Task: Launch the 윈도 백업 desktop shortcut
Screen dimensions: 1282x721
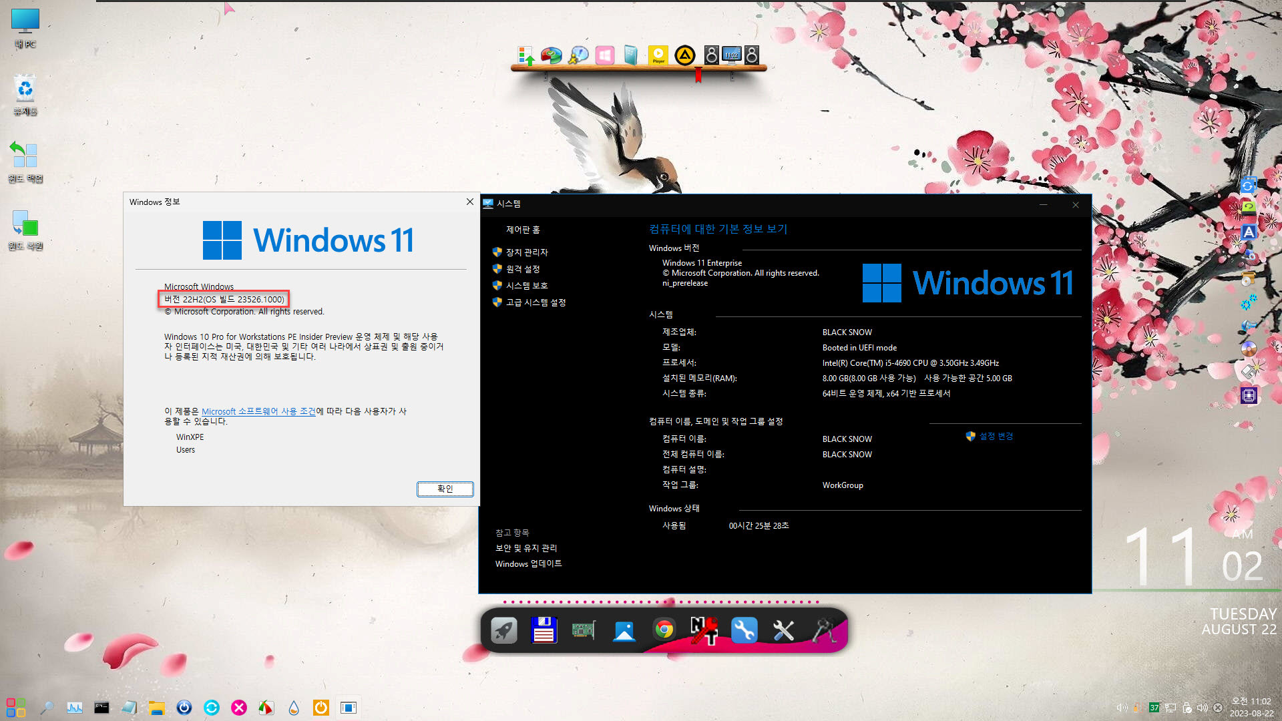Action: coord(25,162)
